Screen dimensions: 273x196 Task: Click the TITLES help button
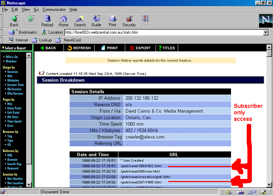167,48
